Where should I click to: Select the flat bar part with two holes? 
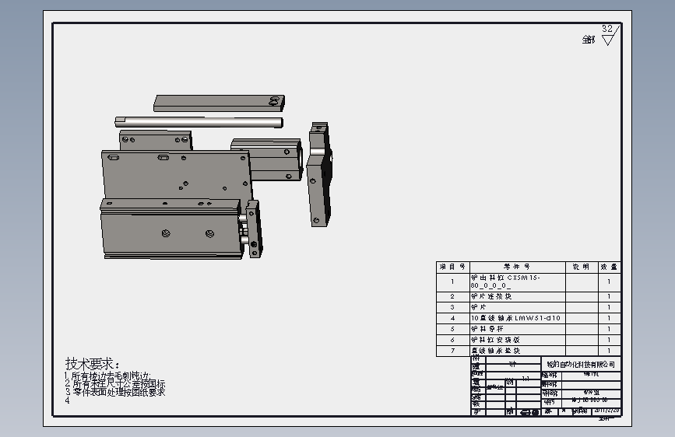point(219,103)
